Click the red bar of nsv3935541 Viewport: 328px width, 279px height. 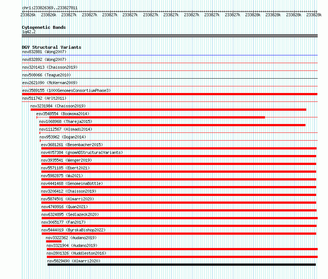pos(179,164)
